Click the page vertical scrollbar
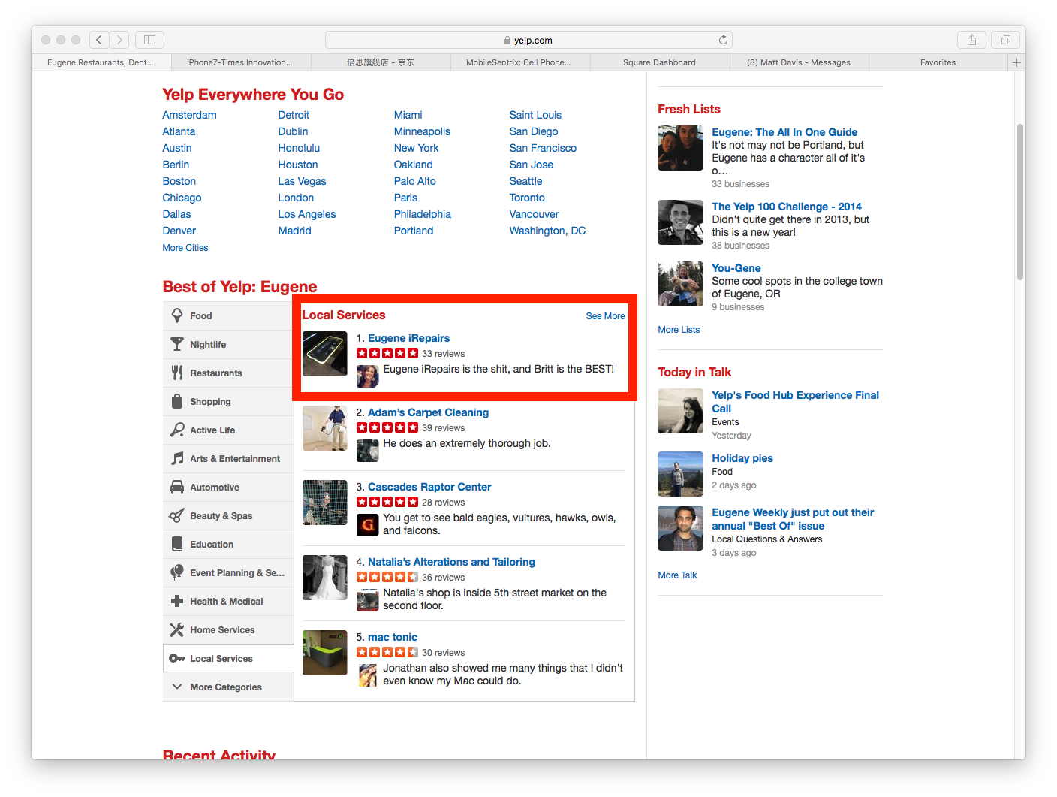 (x=1020, y=203)
